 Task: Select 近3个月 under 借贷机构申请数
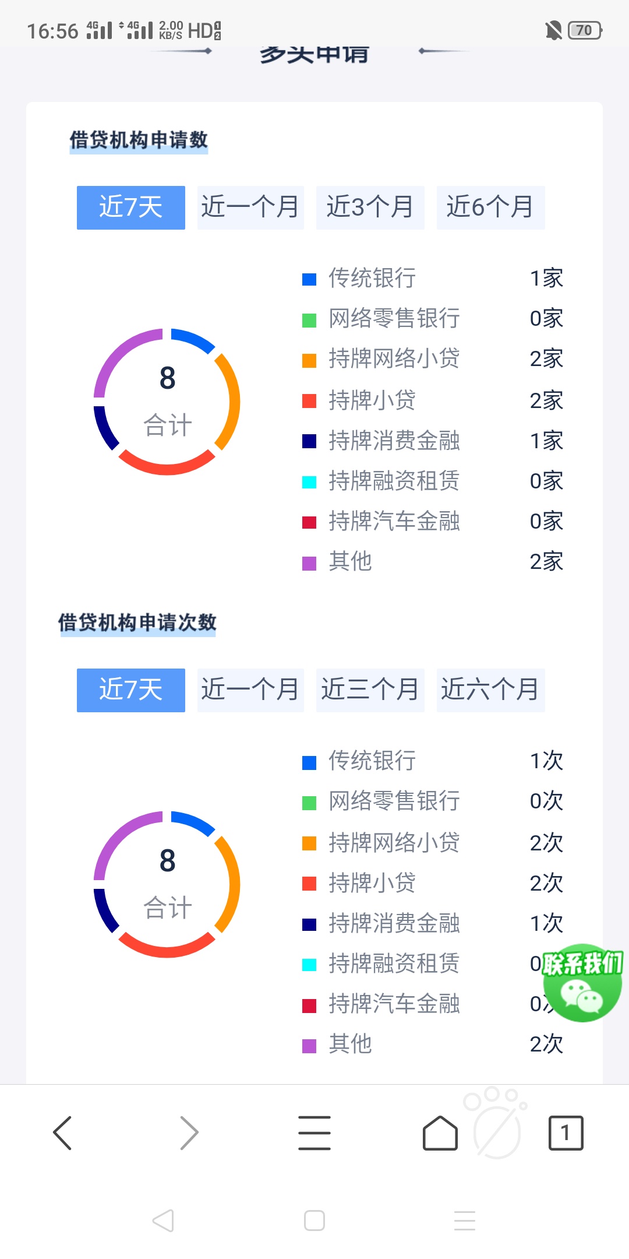(370, 208)
